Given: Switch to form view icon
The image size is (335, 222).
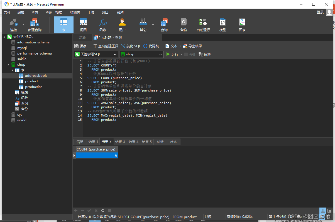Looking at the screenshot, I should (329, 211).
